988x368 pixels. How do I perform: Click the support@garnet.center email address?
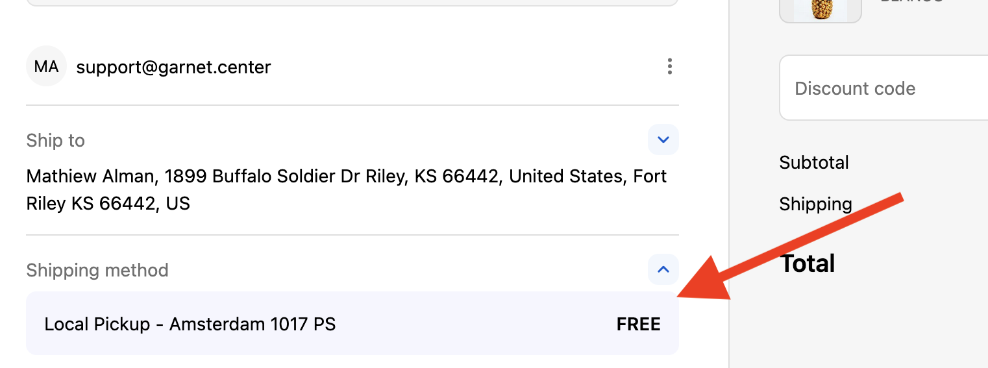pos(173,67)
